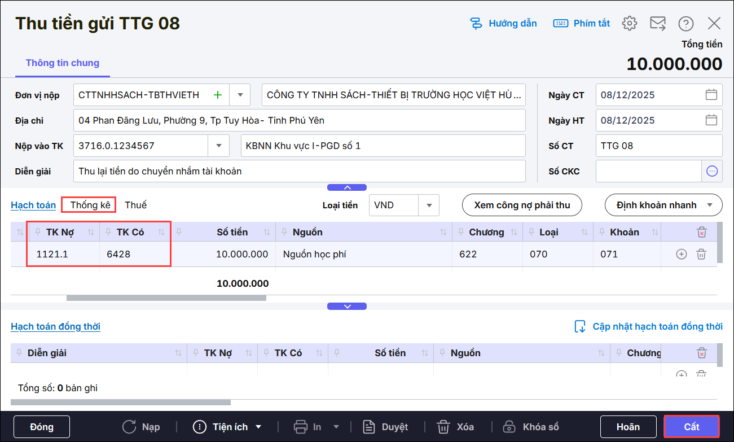Sort by the Số tiền column
This screenshot has width=734, height=442.
tap(267, 232)
